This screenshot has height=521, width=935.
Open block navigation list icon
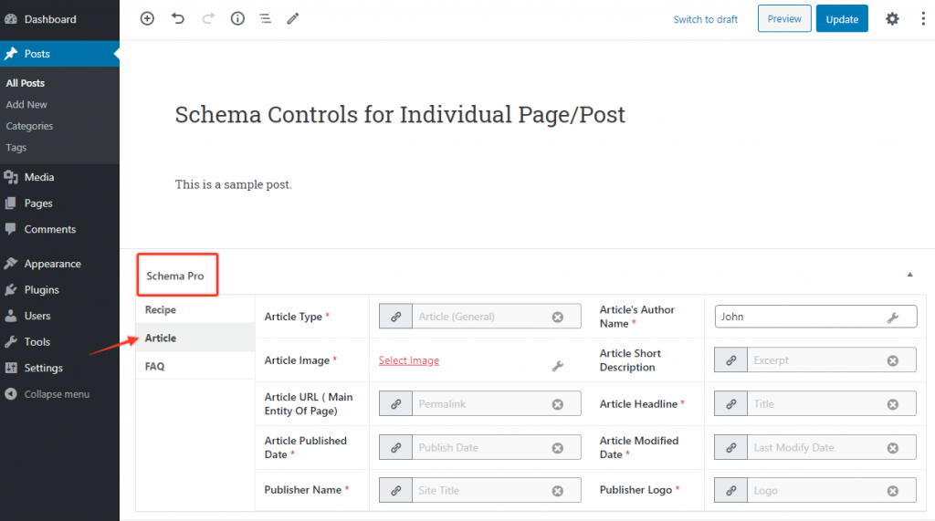click(266, 18)
